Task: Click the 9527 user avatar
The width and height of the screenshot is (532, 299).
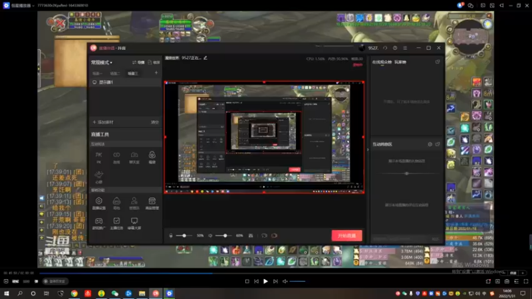Action: click(362, 48)
